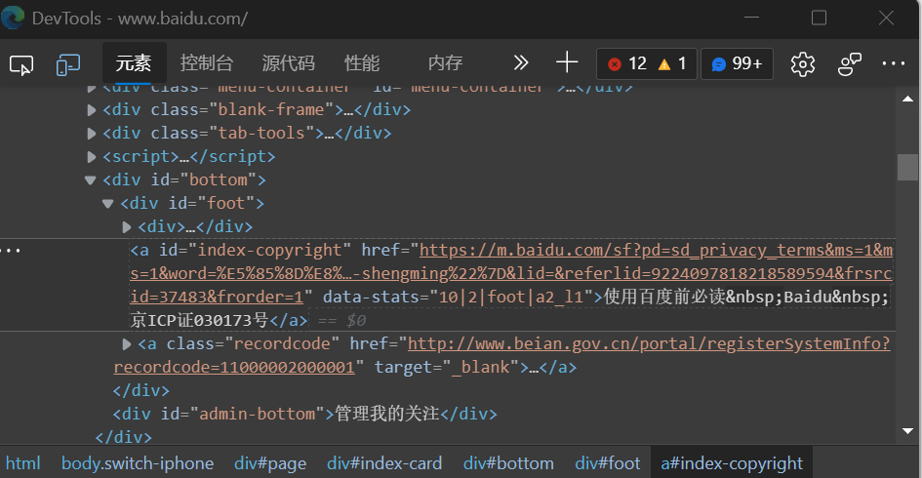Click the target="_blank" attribute
922x478 pixels.
[x=446, y=368]
